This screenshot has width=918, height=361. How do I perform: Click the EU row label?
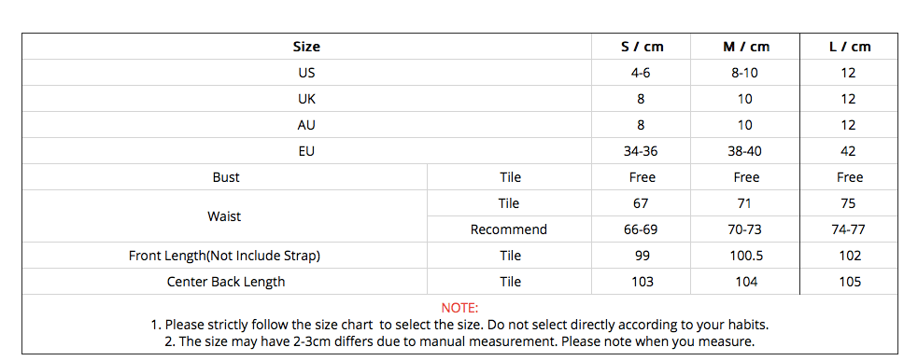tap(306, 151)
